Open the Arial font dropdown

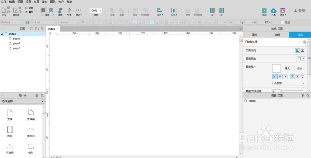tap(45, 22)
